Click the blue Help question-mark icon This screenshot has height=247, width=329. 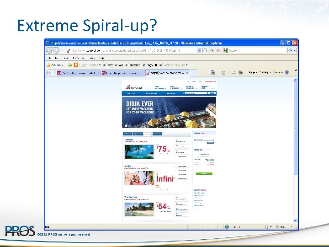coord(287,72)
